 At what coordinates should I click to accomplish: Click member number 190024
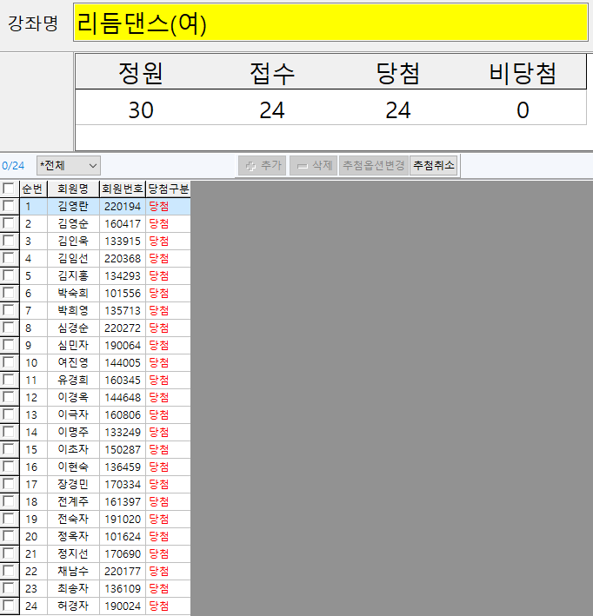click(123, 606)
